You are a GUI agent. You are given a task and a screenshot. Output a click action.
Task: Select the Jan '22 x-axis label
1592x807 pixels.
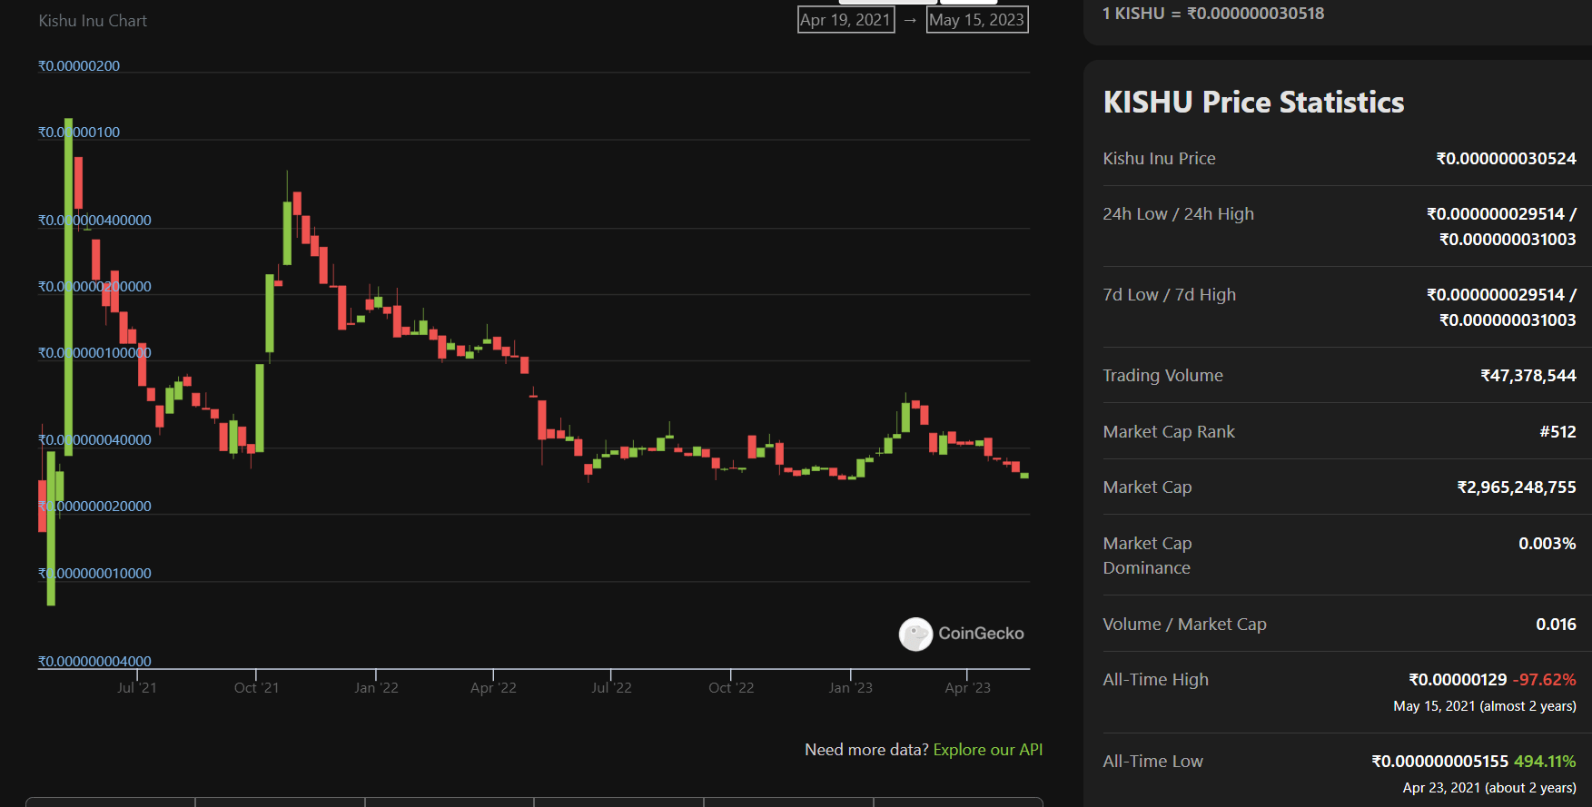(376, 688)
